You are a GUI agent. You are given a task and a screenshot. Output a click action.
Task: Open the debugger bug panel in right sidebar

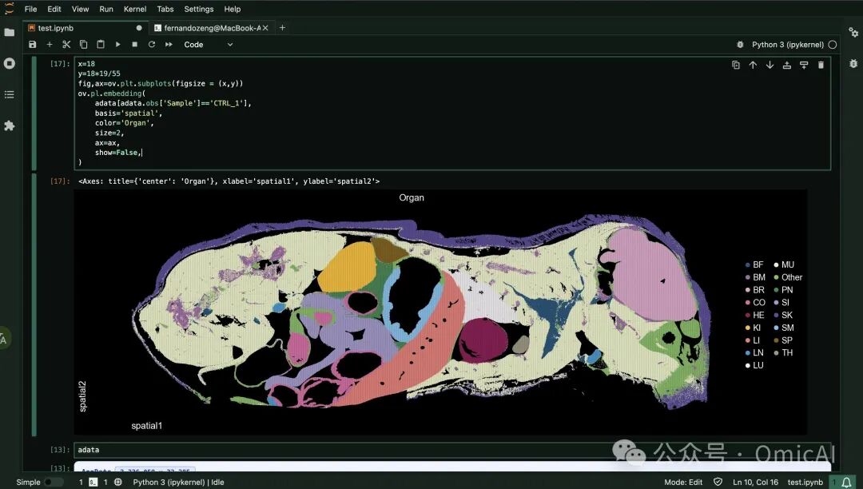(853, 64)
